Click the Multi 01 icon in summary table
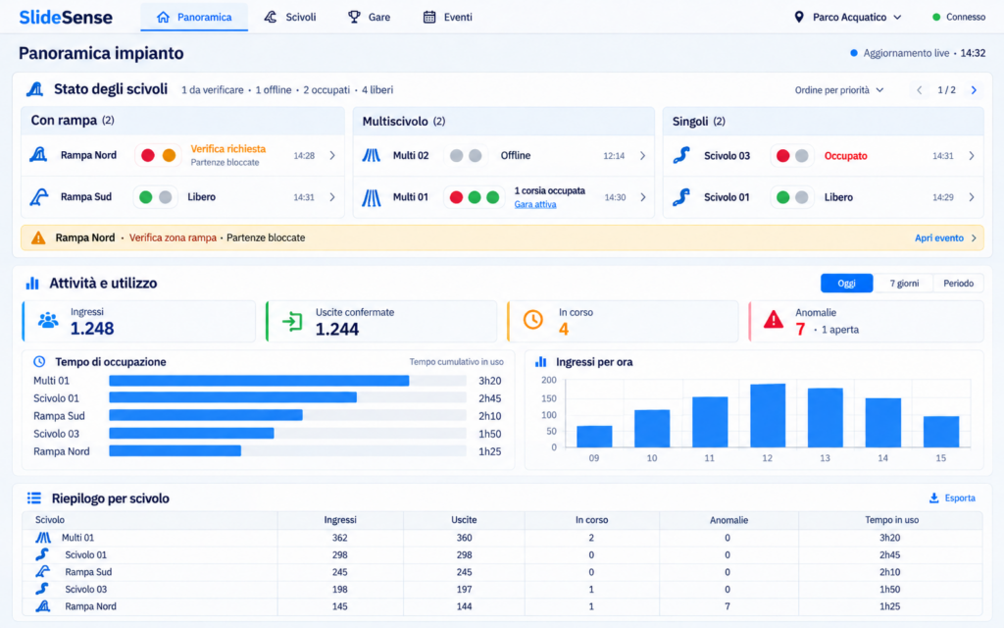Viewport: 1004px width, 628px height. click(x=43, y=538)
